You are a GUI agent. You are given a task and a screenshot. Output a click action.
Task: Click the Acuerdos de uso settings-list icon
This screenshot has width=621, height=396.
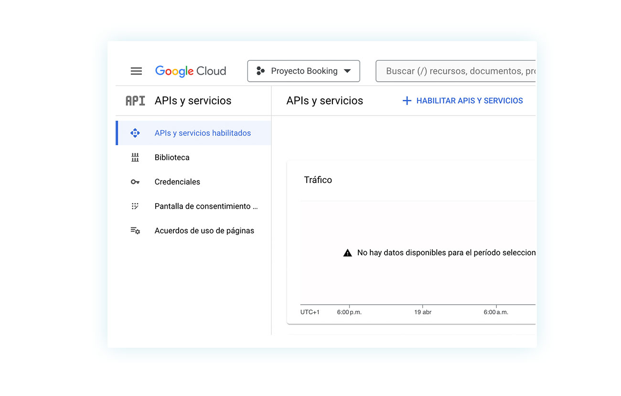pos(135,231)
